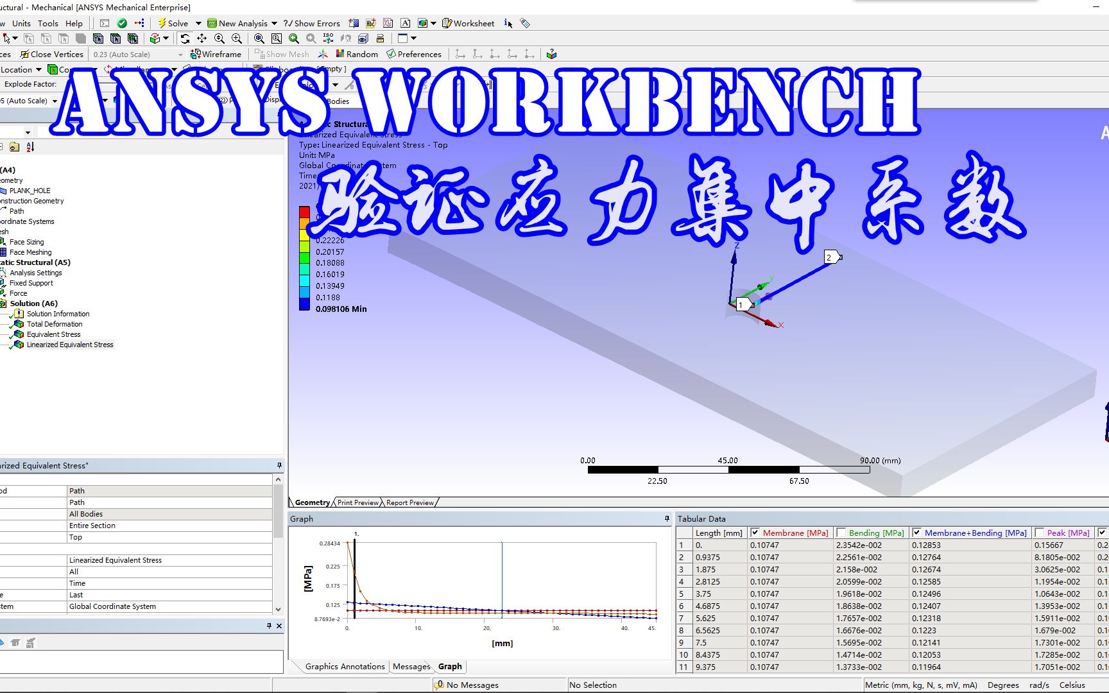
Task: Click the Zoom To Fit icon
Action: 259,38
